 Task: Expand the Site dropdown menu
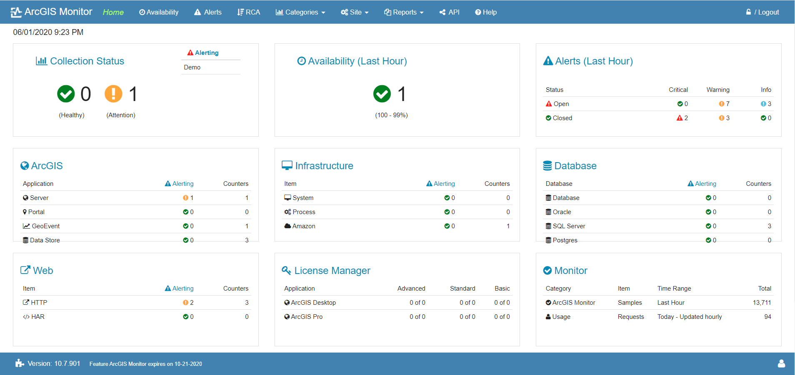point(355,12)
